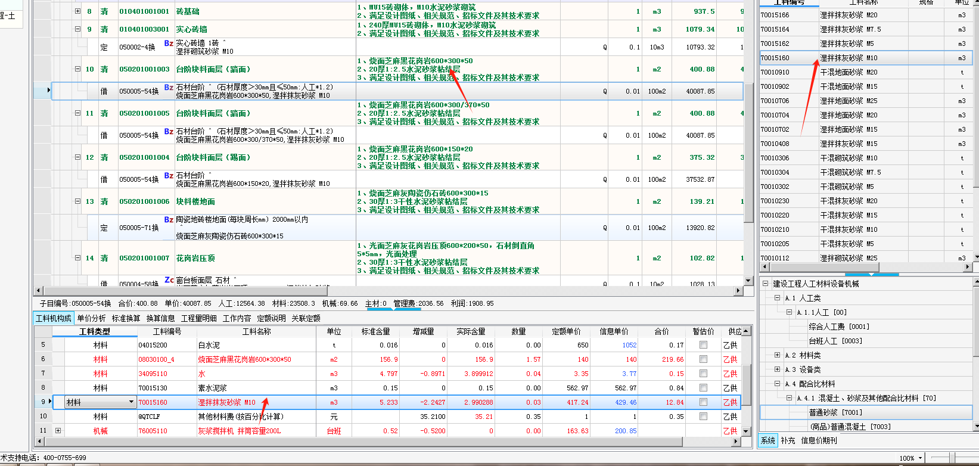Click down arrow of main table vertical scrollbar
This screenshot has width=979, height=466.
point(749,280)
